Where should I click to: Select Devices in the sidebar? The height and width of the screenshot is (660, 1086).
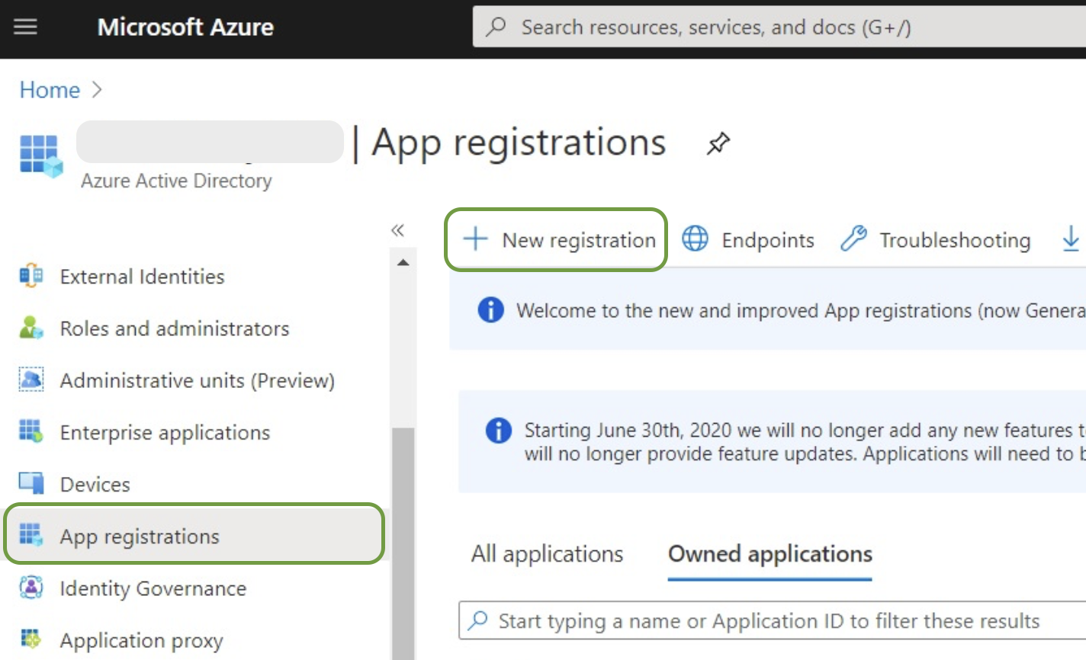95,485
